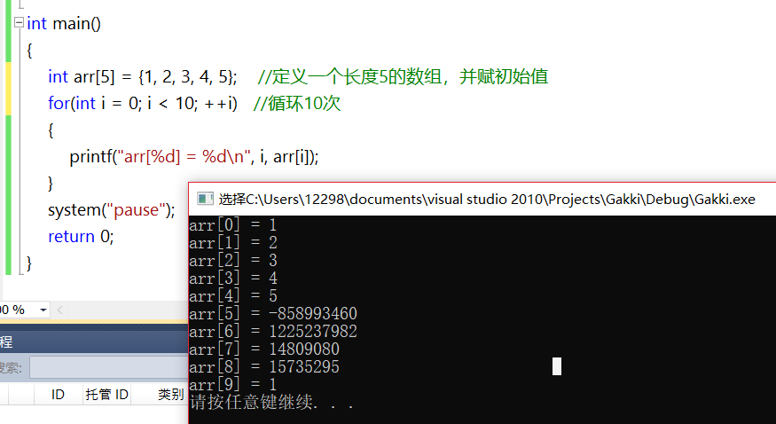The height and width of the screenshot is (424, 776).
Task: Sort by the 托管 ID column header
Action: click(x=106, y=395)
